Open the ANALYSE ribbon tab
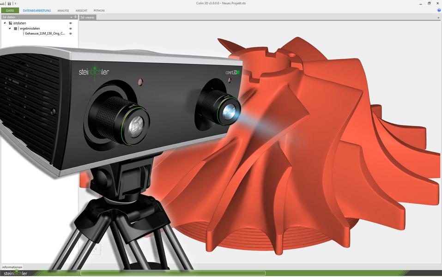 pos(63,11)
